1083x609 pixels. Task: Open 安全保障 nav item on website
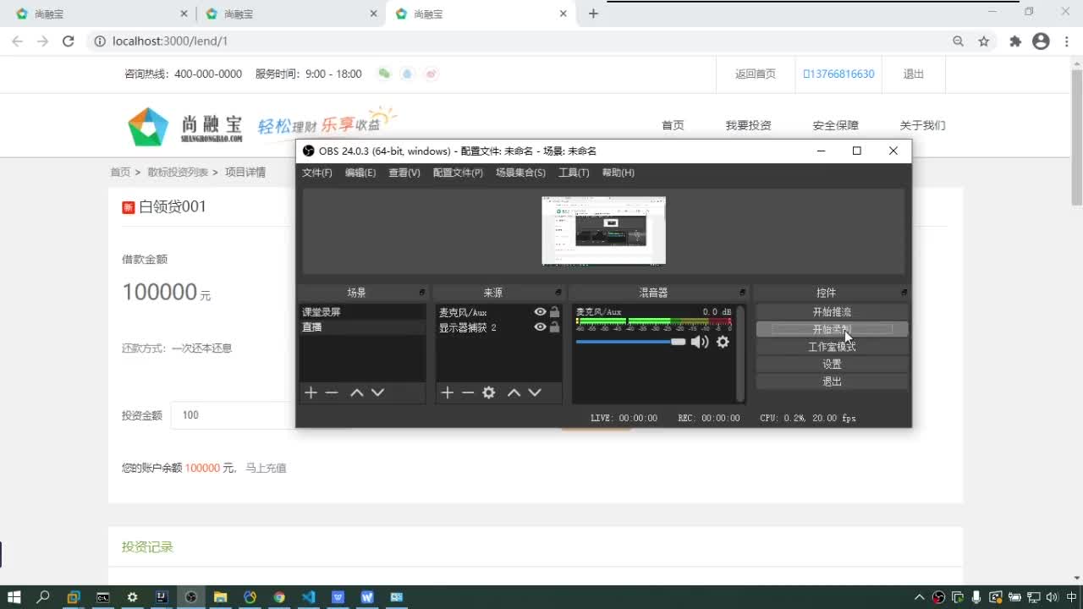[836, 125]
